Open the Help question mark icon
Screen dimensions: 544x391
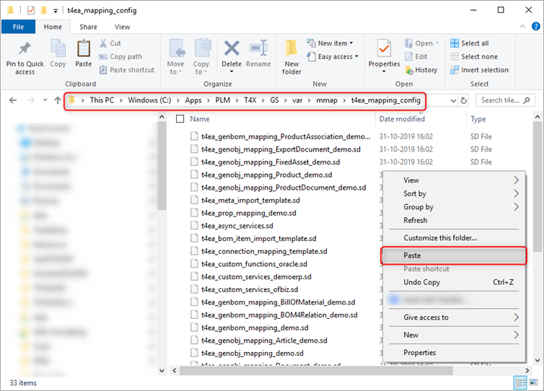point(535,27)
